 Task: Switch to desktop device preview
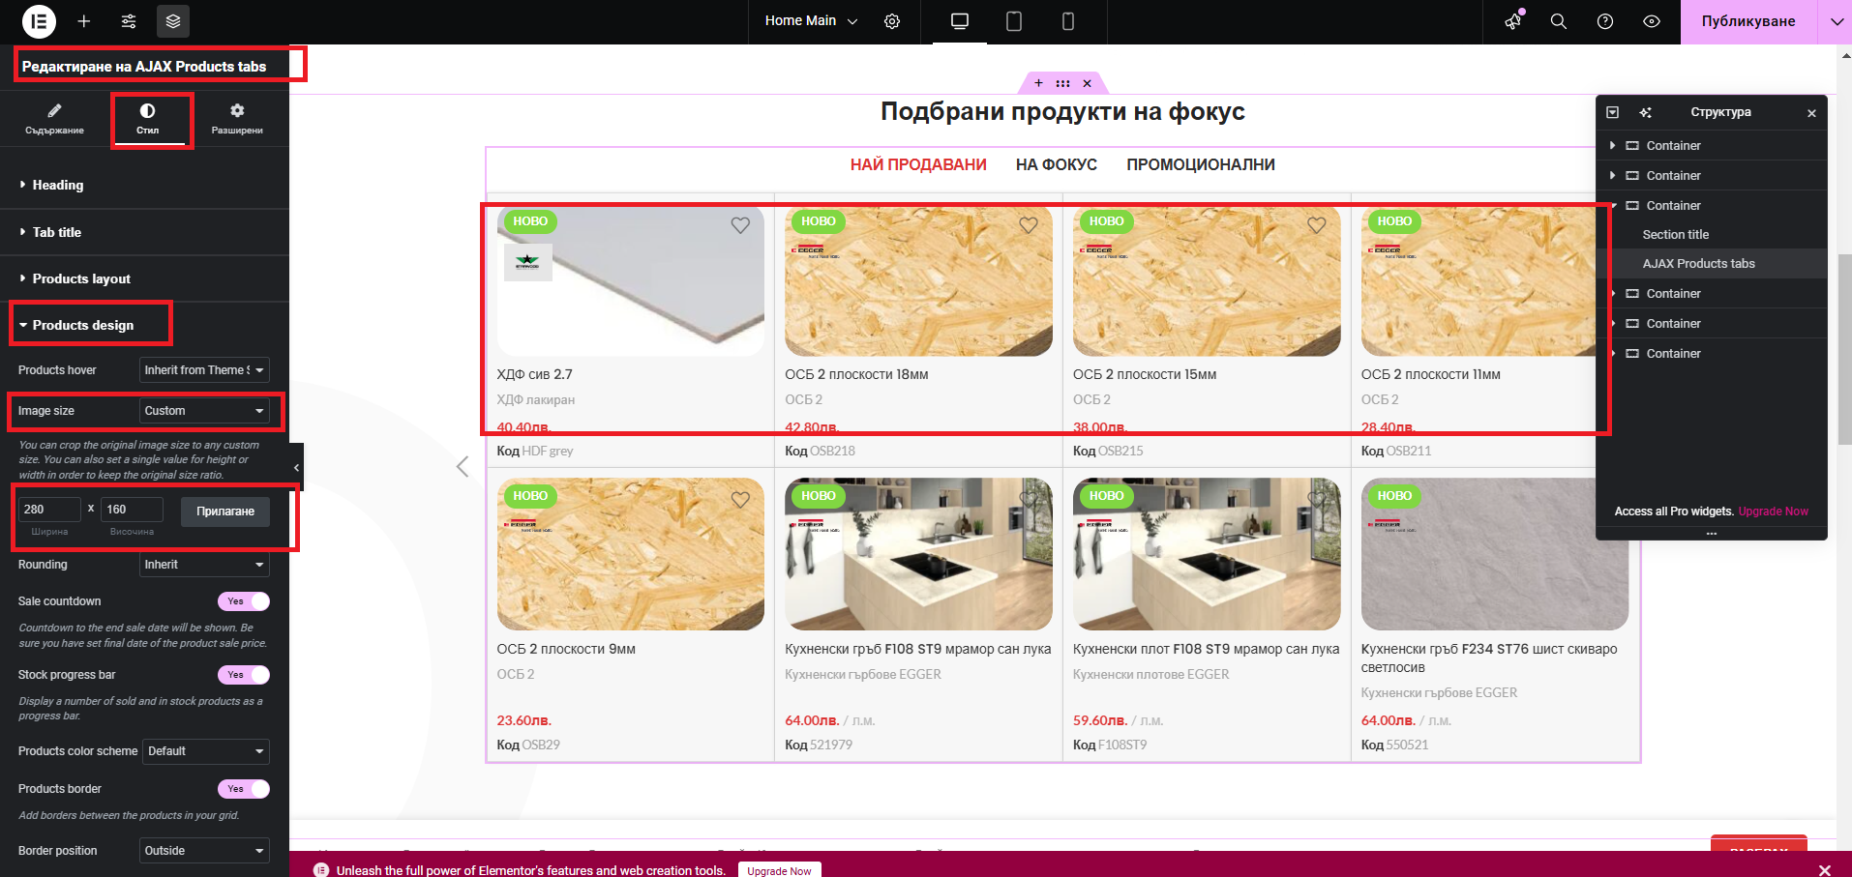[960, 21]
